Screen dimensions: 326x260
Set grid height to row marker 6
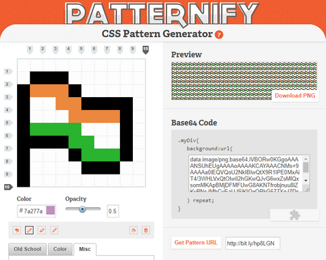tap(8, 135)
